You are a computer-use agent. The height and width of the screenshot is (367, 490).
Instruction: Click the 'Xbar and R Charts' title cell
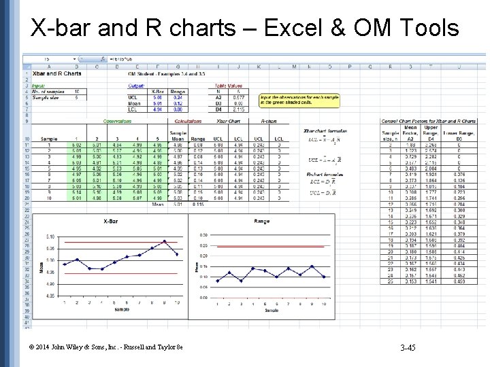57,73
